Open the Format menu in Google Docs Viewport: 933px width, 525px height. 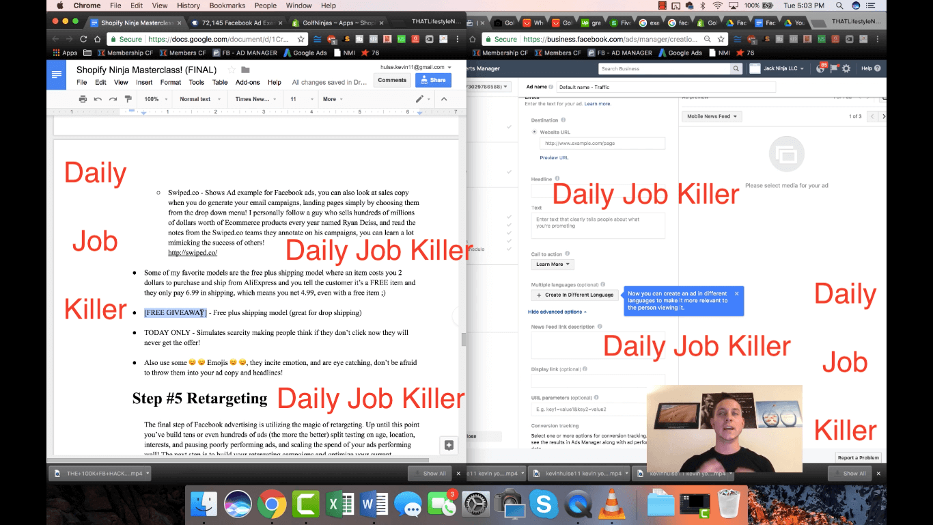point(171,82)
